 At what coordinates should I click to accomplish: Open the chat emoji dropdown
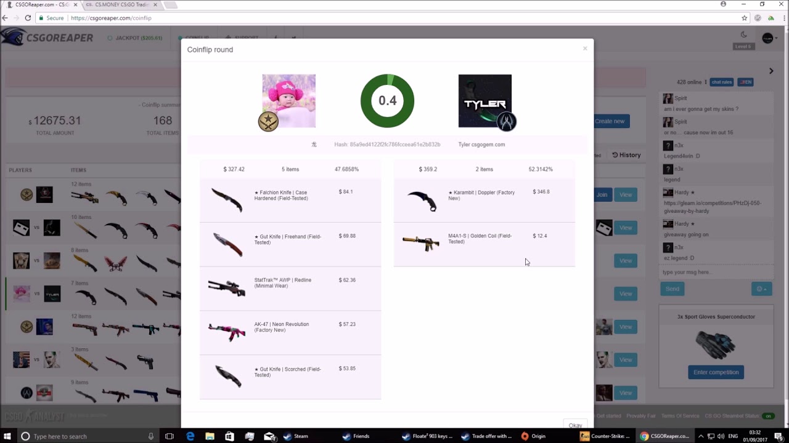pos(762,289)
